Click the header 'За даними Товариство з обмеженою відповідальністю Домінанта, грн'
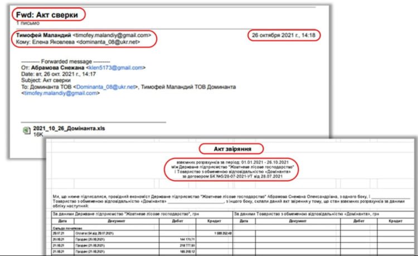This screenshot has height=256, width=418. click(307, 214)
